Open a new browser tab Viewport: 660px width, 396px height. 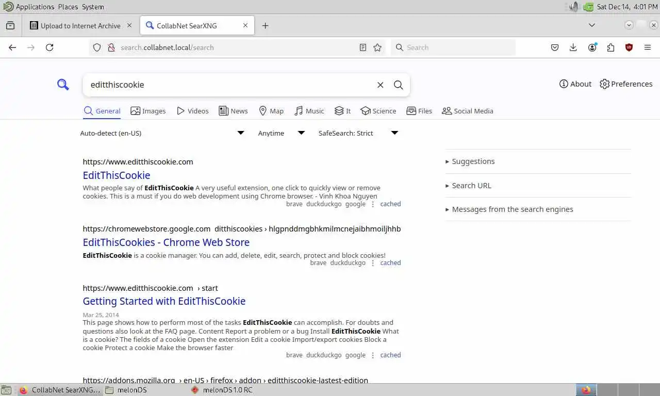pos(265,26)
